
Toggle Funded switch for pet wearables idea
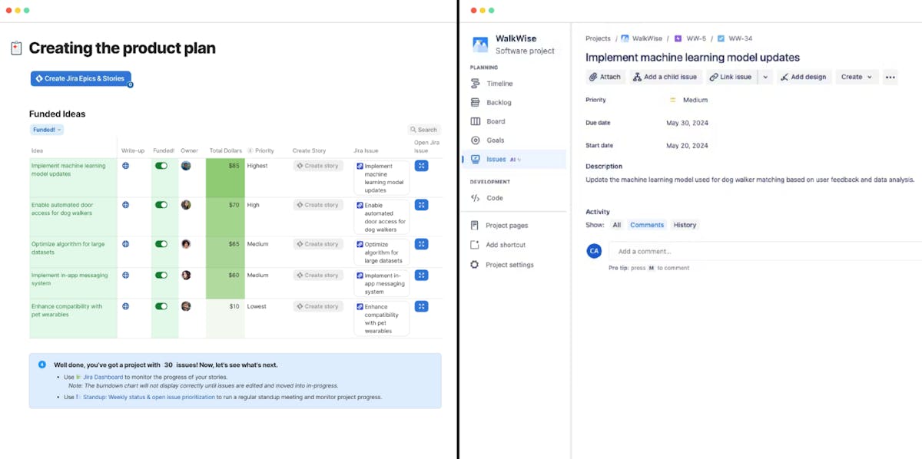coord(161,306)
